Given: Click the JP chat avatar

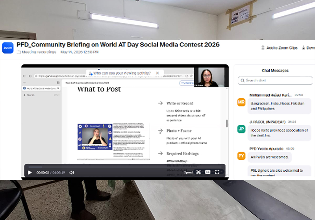Looking at the screenshot, I should tap(241, 129).
